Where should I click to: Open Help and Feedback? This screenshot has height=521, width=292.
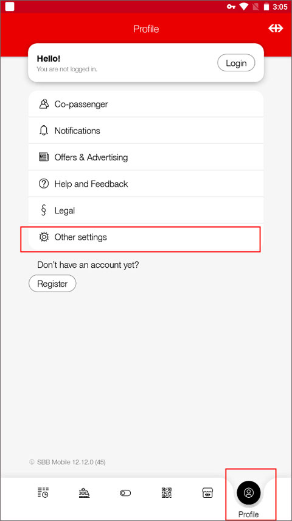146,184
